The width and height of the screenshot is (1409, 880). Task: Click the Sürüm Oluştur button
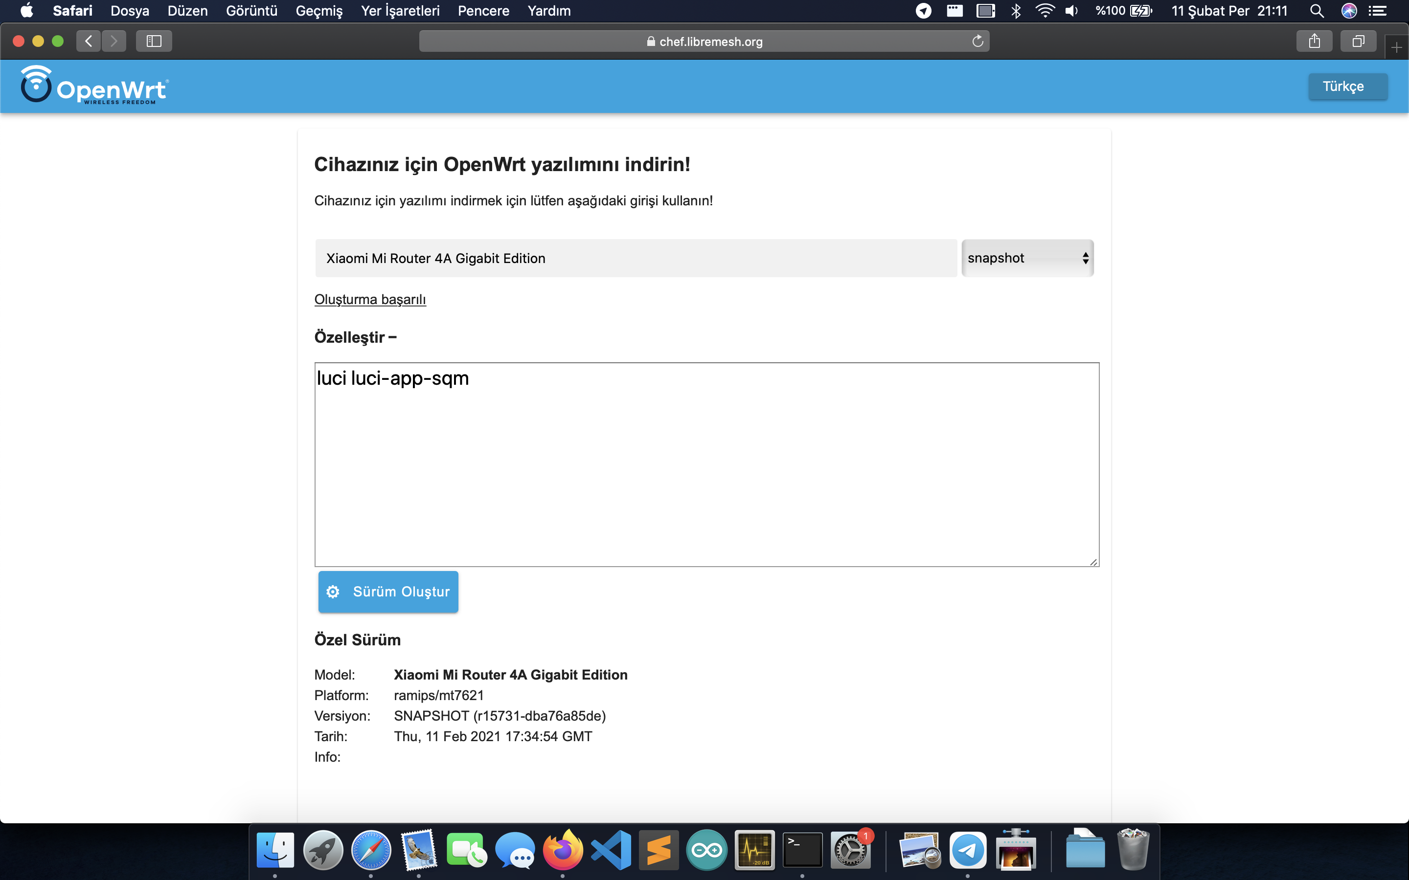(388, 592)
